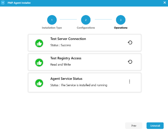This screenshot has width=168, height=133.
Task: Click the Agent Service Status title
Action: click(x=66, y=79)
